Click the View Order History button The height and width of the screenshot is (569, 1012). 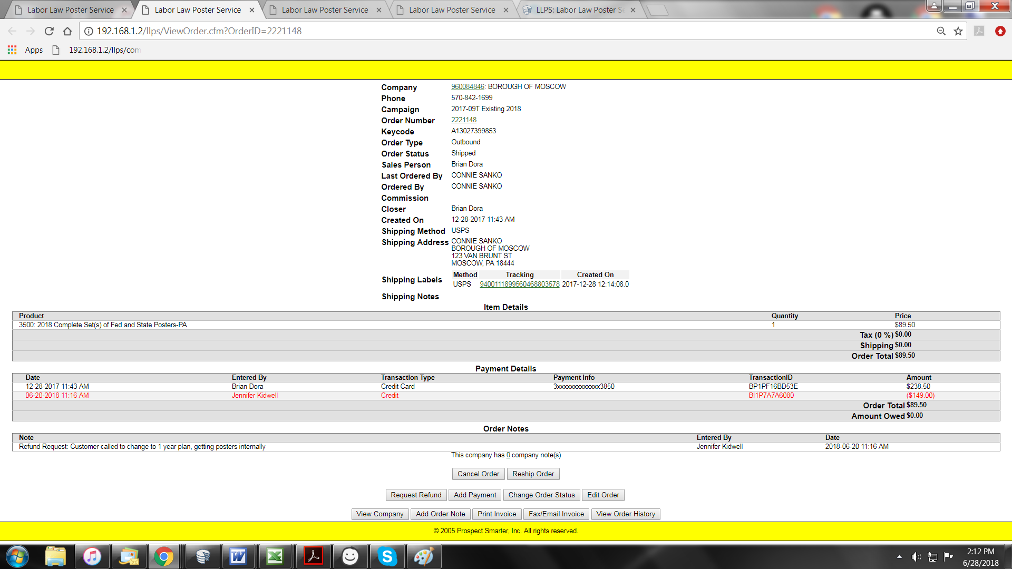click(x=625, y=514)
